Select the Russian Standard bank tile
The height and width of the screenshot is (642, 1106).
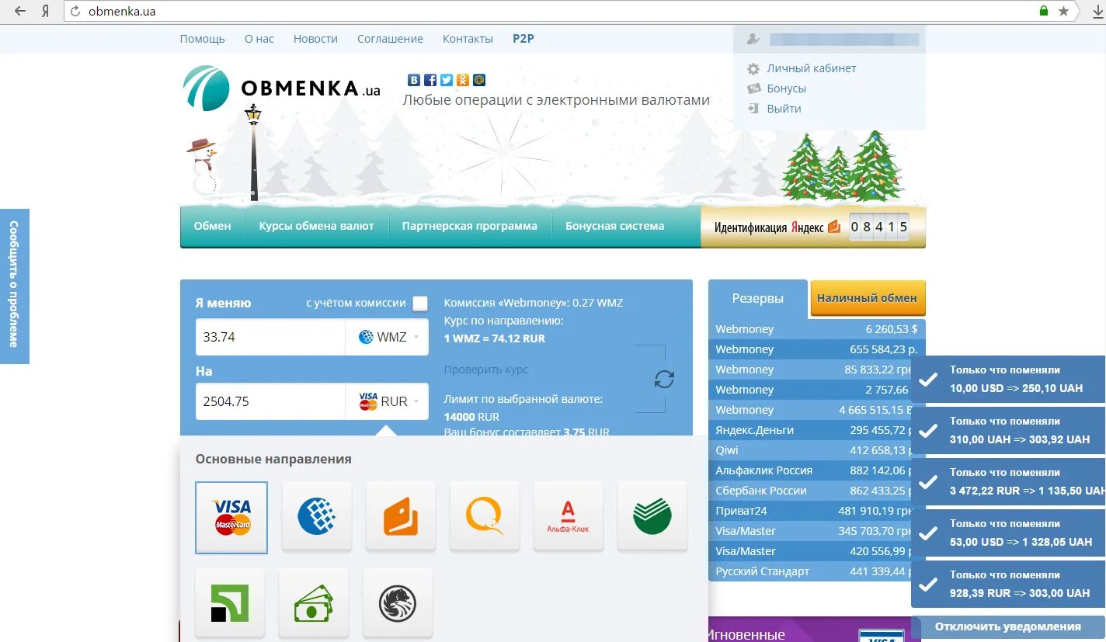click(x=398, y=603)
